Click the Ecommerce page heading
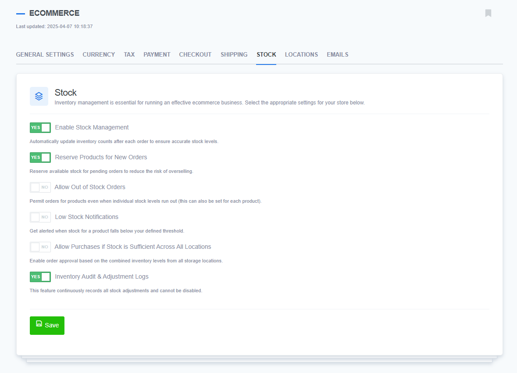This screenshot has height=373, width=517. [x=54, y=13]
